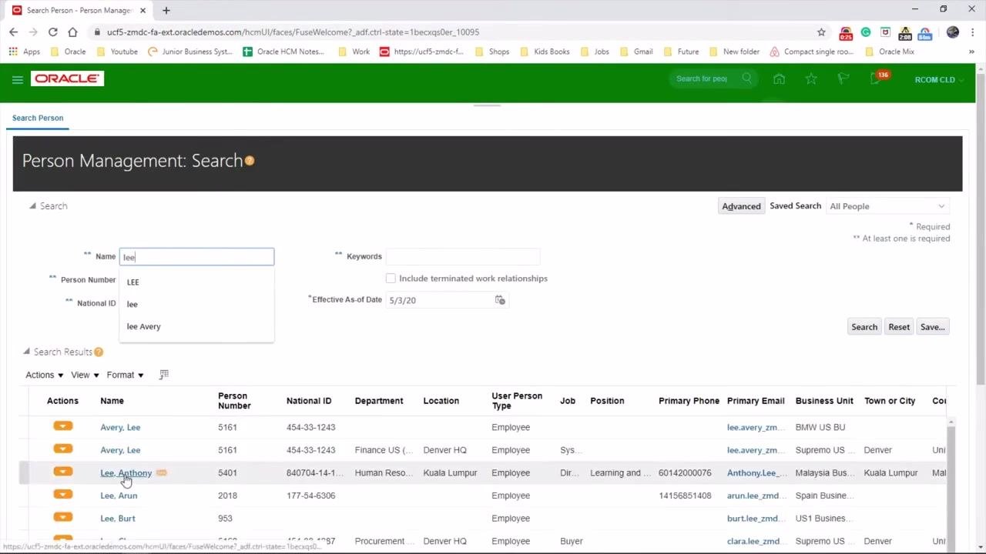Choose uppercase 'LEE' suggestion
The width and height of the screenshot is (986, 554).
[196, 282]
